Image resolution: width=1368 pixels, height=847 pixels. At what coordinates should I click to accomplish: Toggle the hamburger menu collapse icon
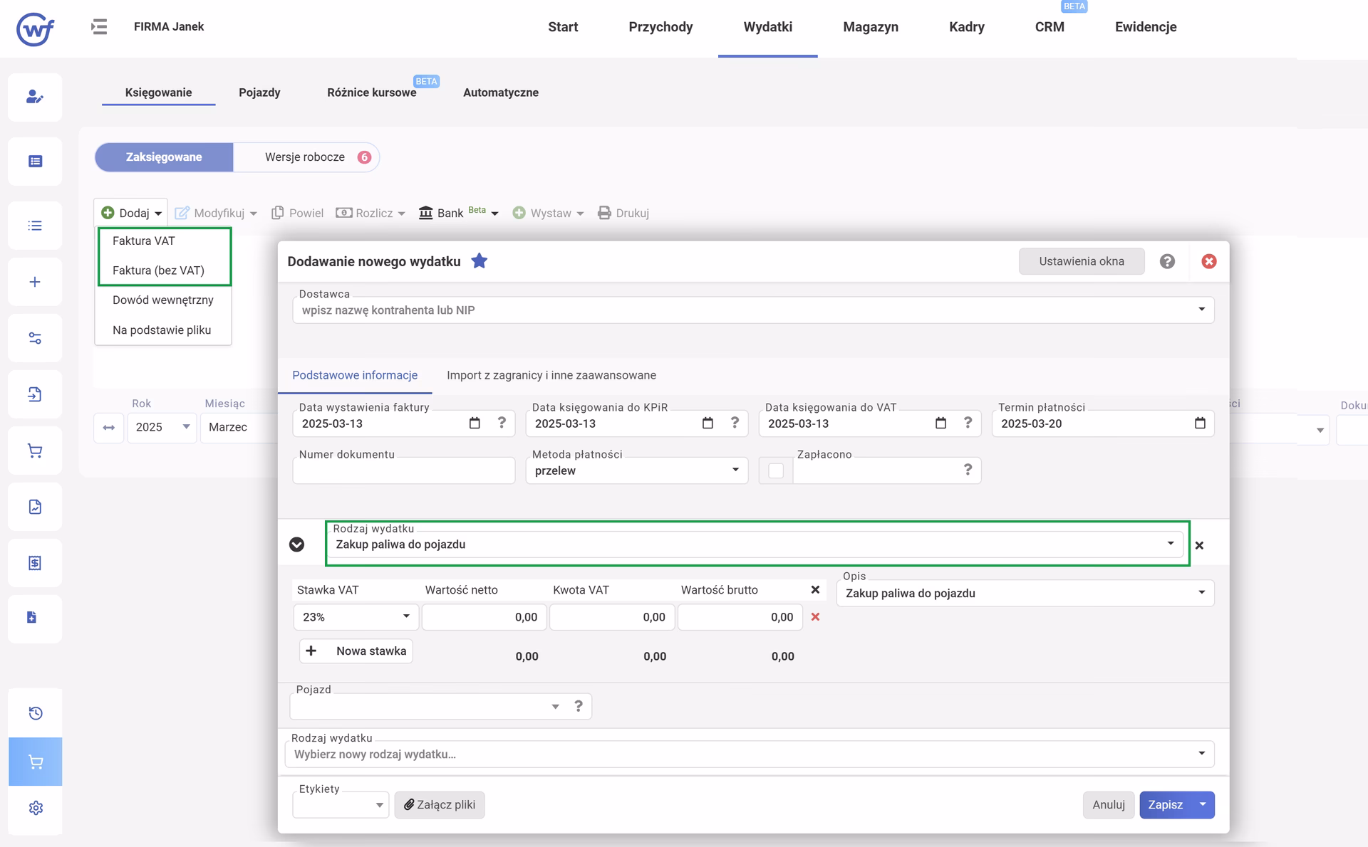click(99, 27)
